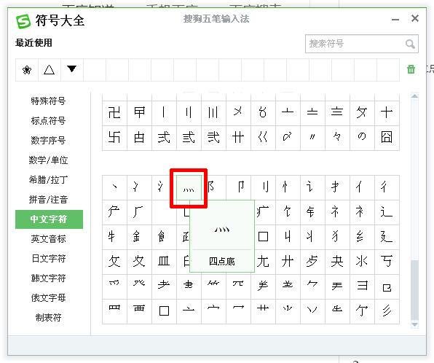
Task: Insert the dot radical 丶
Action: (114, 187)
